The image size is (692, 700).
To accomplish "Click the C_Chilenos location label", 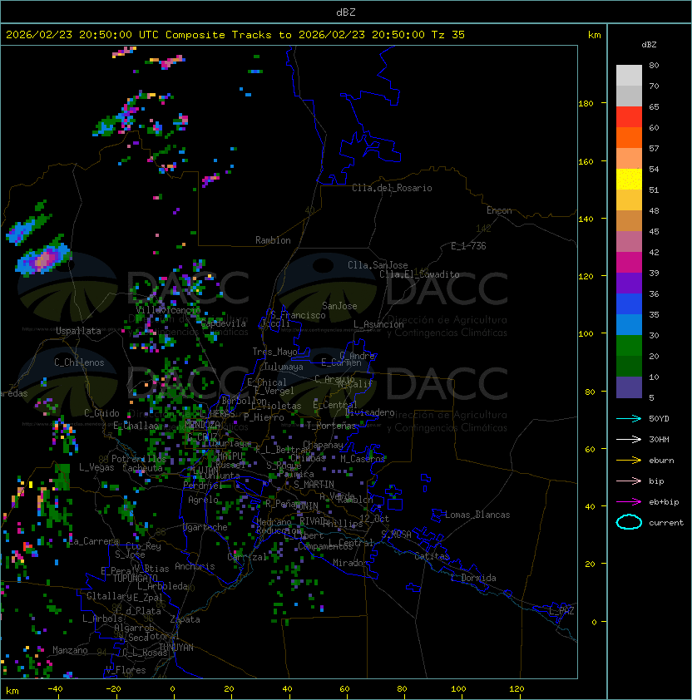I will pyautogui.click(x=79, y=362).
